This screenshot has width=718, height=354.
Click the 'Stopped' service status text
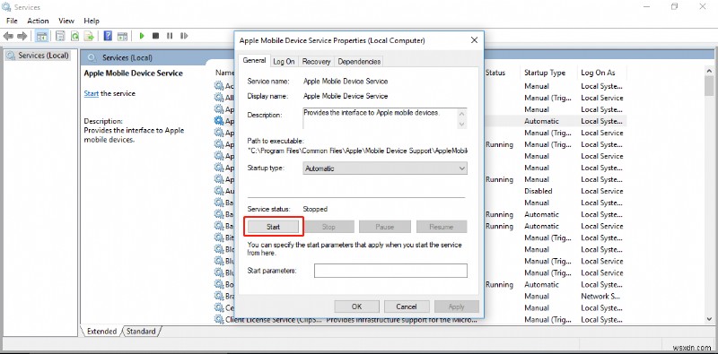point(315,209)
